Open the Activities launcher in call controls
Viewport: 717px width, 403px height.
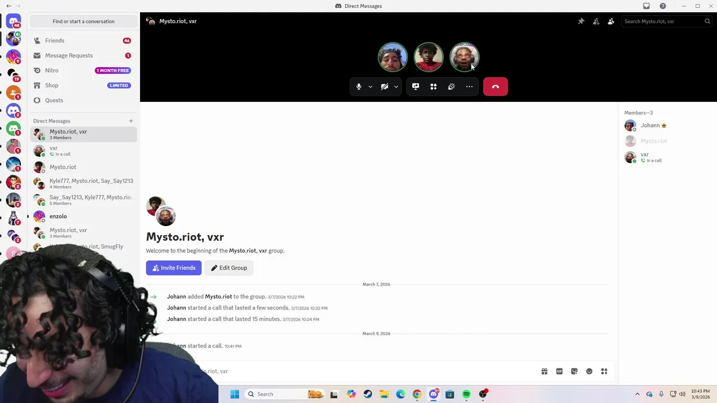(434, 87)
